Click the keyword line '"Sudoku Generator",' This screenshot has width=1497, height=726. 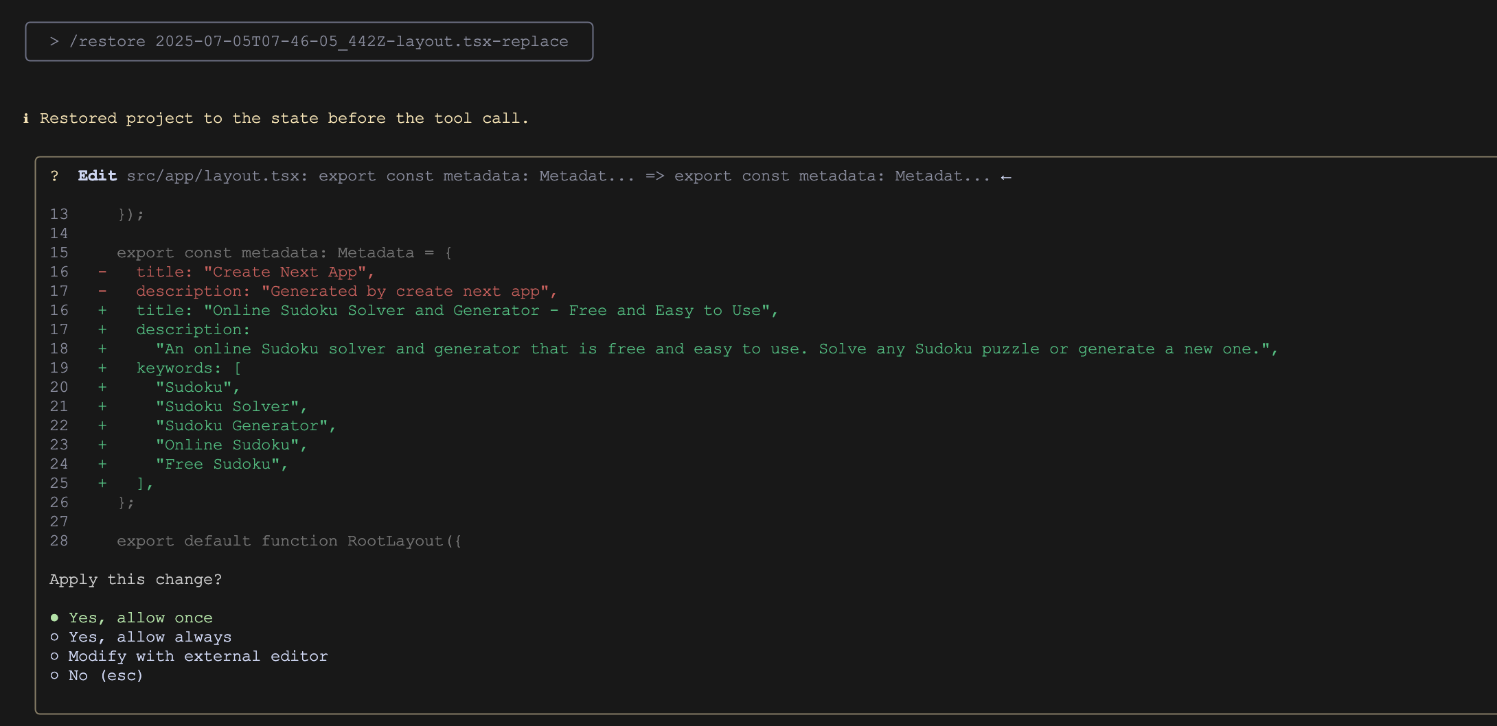[246, 426]
